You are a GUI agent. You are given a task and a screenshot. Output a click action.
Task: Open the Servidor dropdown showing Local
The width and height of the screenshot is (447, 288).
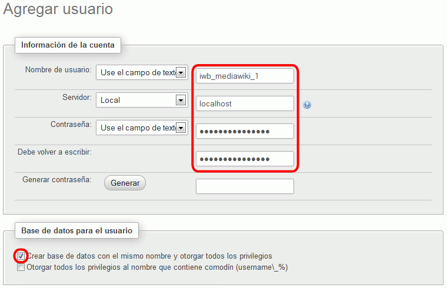(x=142, y=100)
